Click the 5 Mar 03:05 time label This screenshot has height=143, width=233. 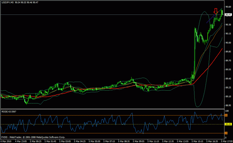coord(65,142)
